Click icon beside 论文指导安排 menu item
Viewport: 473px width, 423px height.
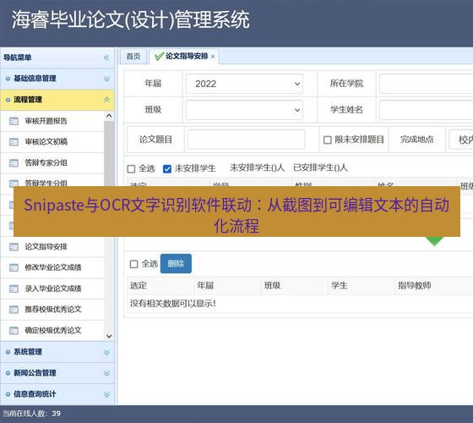click(x=14, y=247)
